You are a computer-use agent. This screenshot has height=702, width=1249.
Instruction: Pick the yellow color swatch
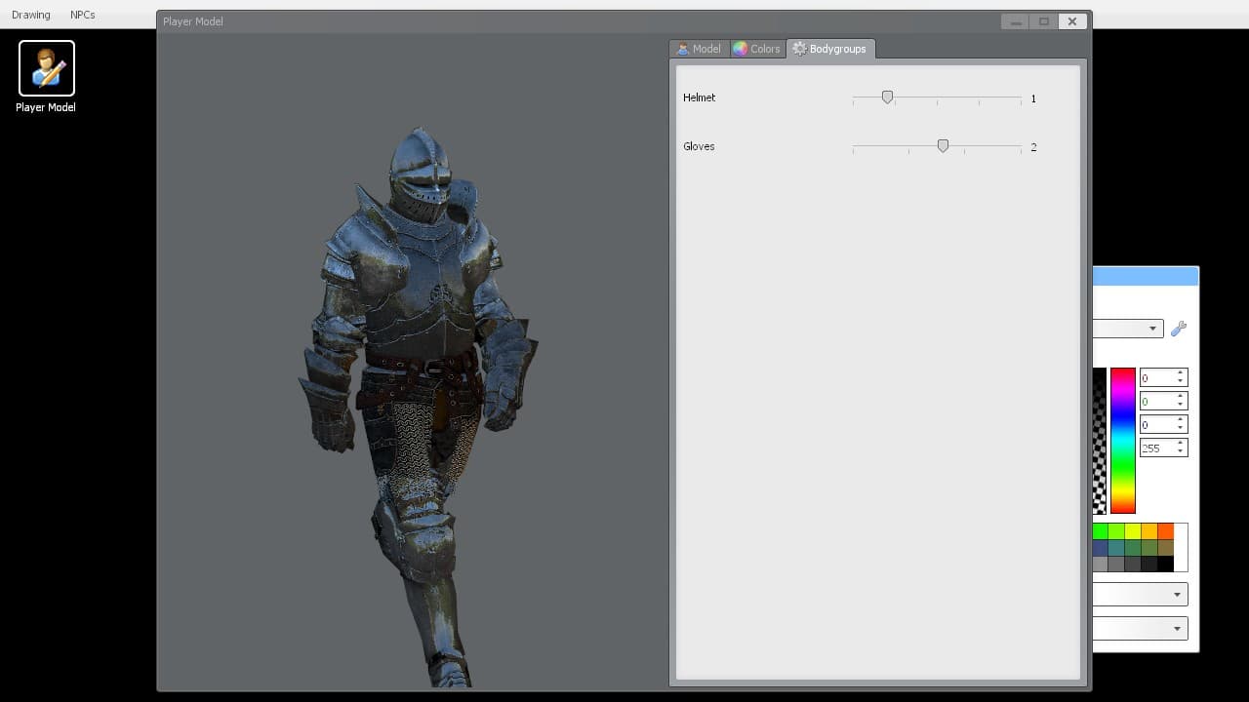coord(1133,531)
